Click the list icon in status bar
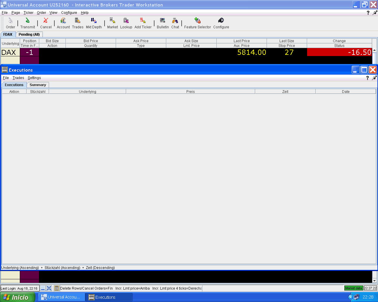 (x=56, y=288)
